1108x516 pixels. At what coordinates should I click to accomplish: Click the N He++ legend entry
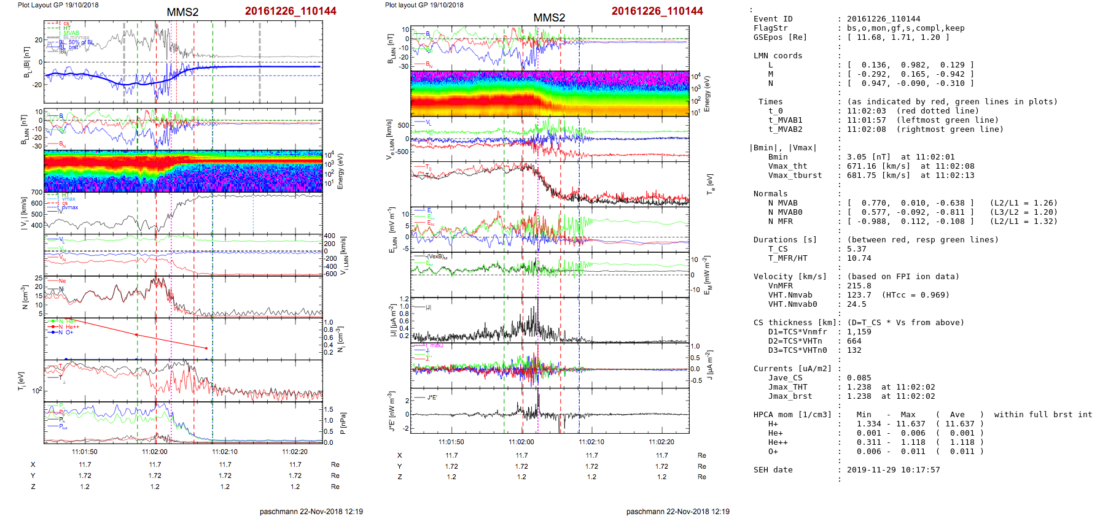68,327
